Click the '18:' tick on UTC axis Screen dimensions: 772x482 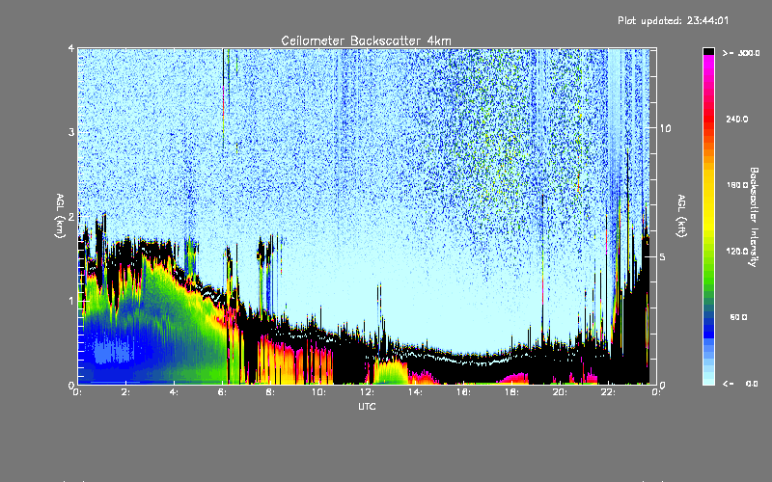(511, 392)
